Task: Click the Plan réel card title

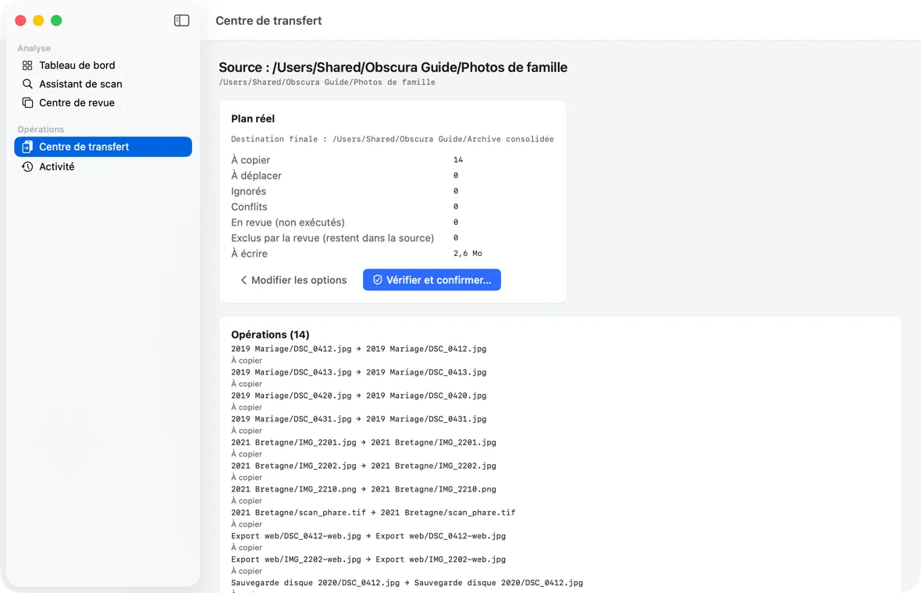Action: pos(253,119)
